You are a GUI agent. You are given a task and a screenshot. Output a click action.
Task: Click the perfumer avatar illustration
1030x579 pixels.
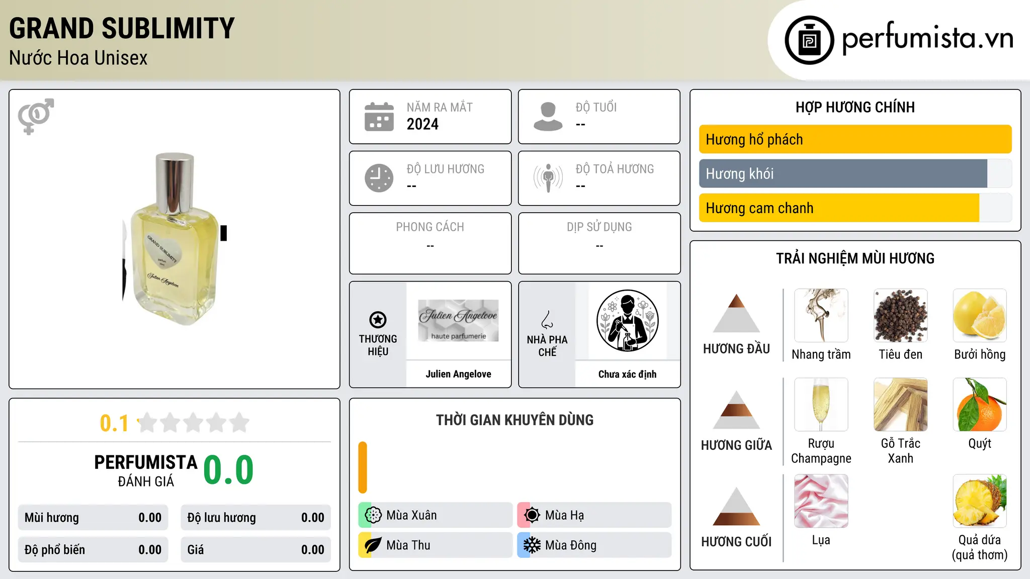tap(627, 321)
